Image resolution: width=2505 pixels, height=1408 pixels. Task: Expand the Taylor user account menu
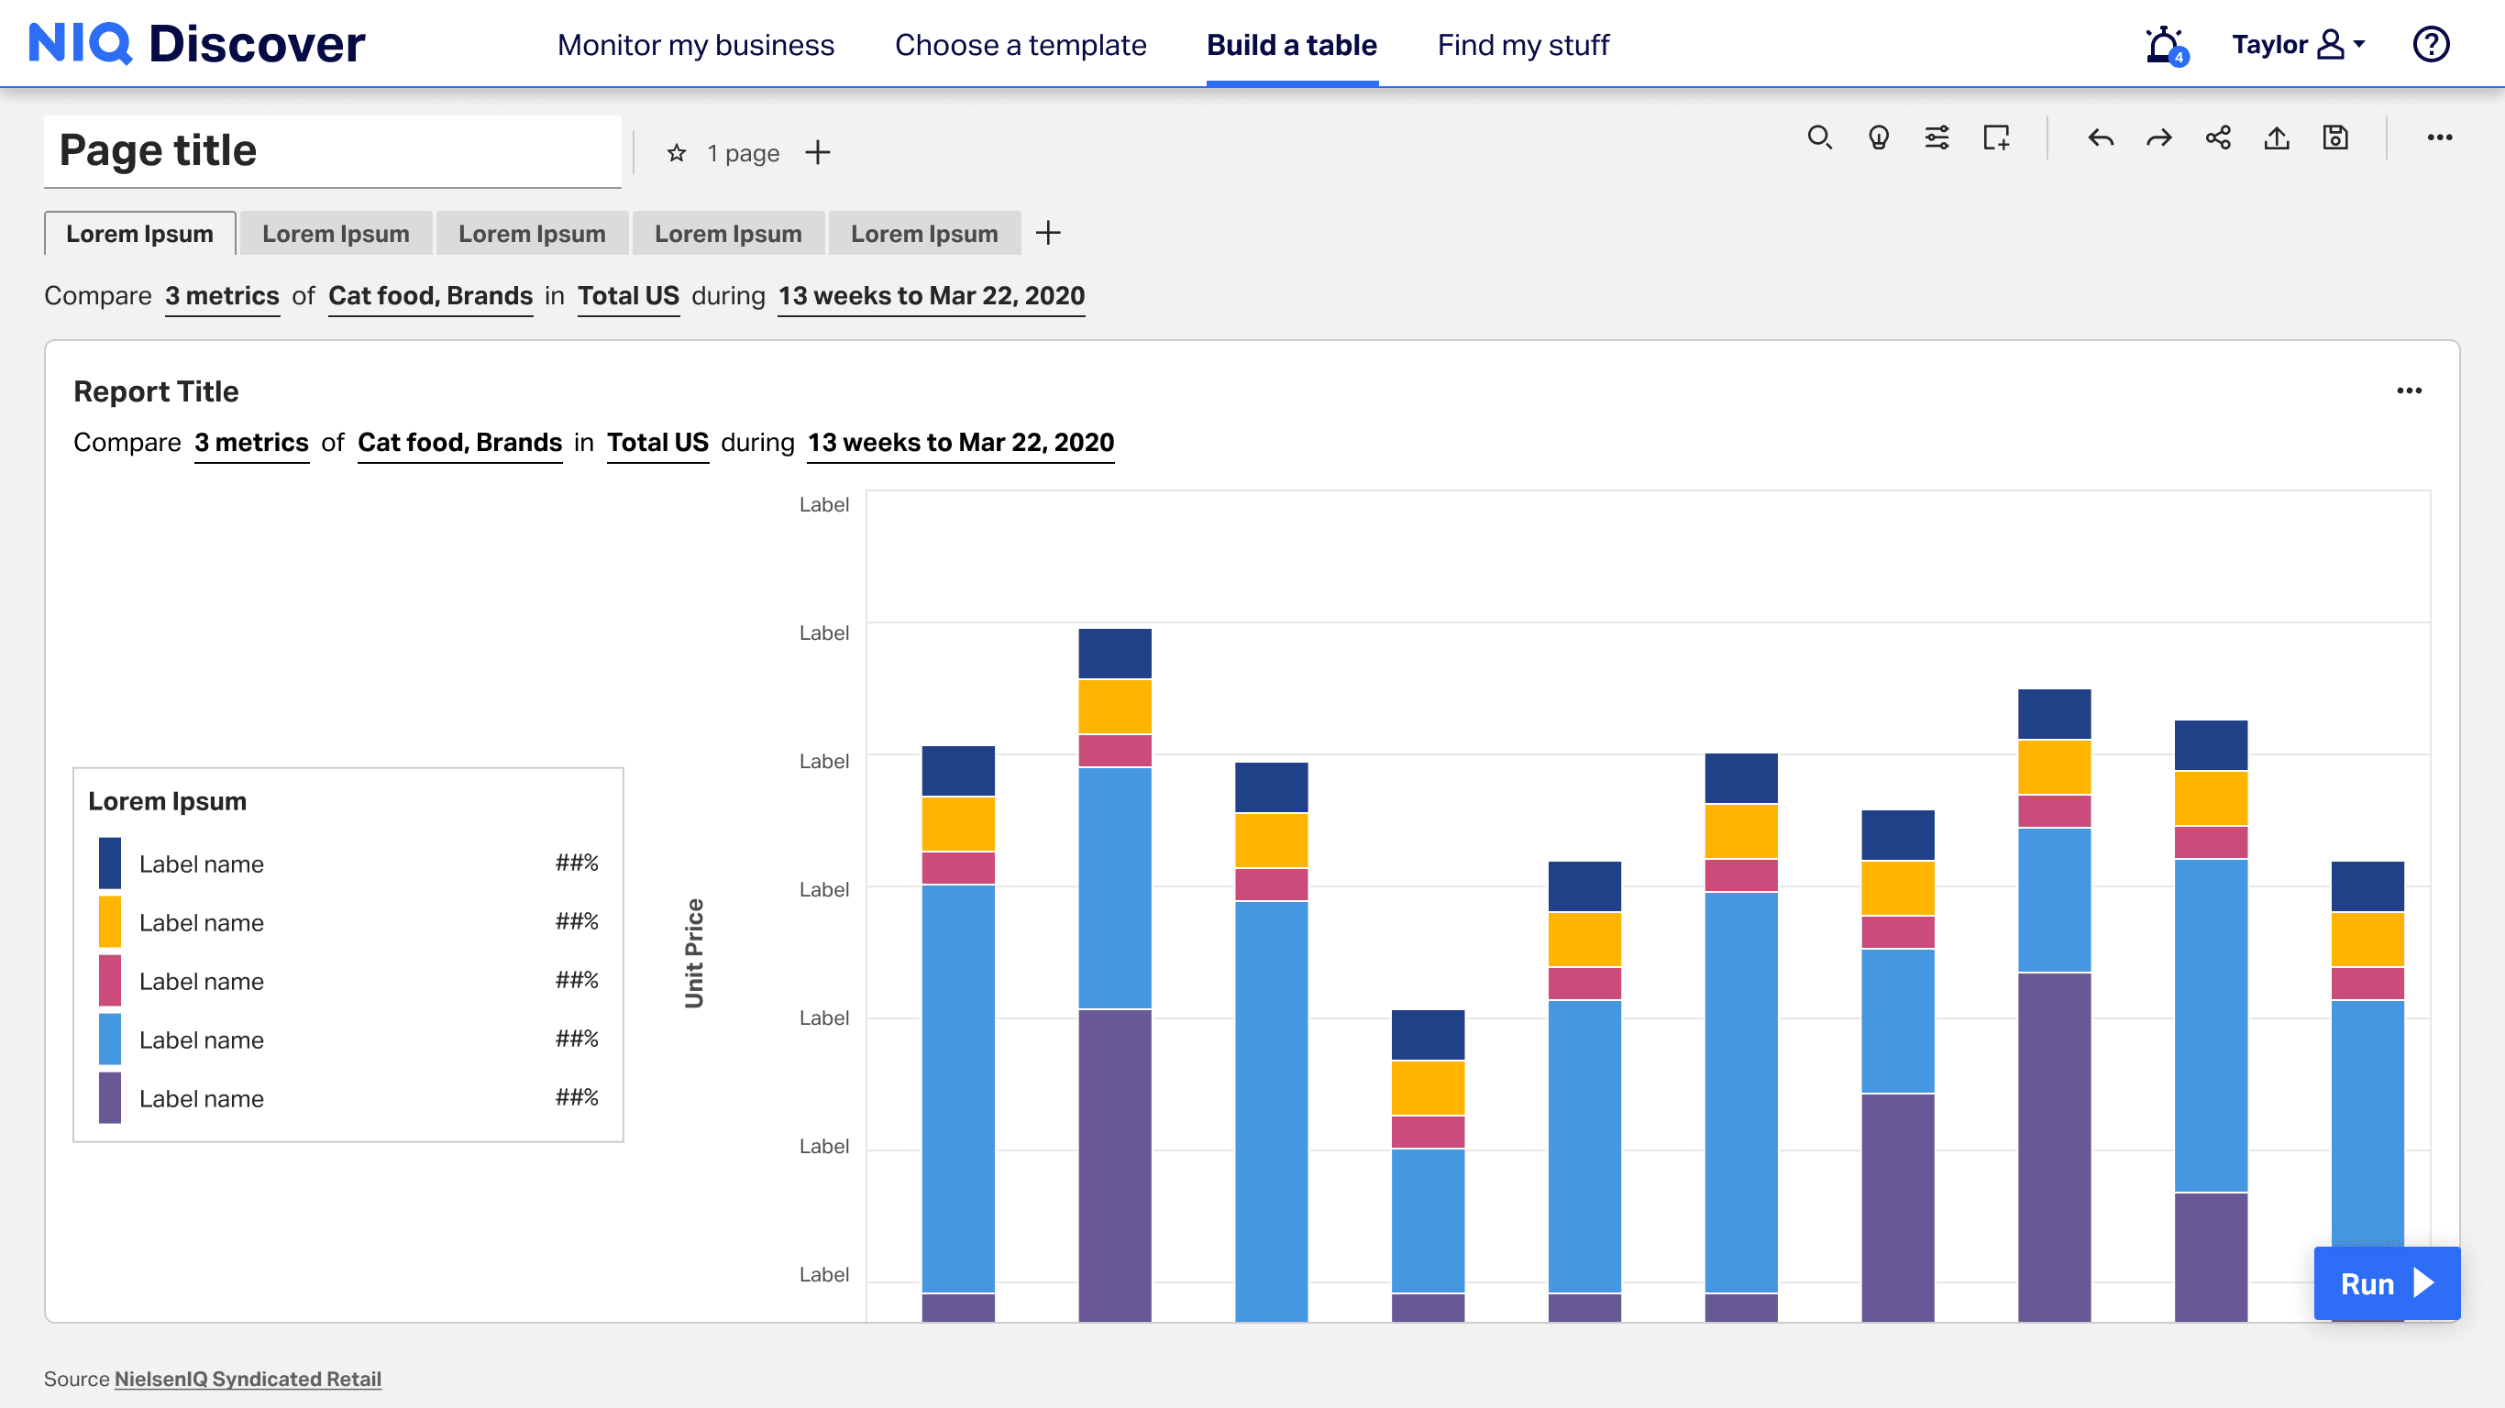point(2299,45)
